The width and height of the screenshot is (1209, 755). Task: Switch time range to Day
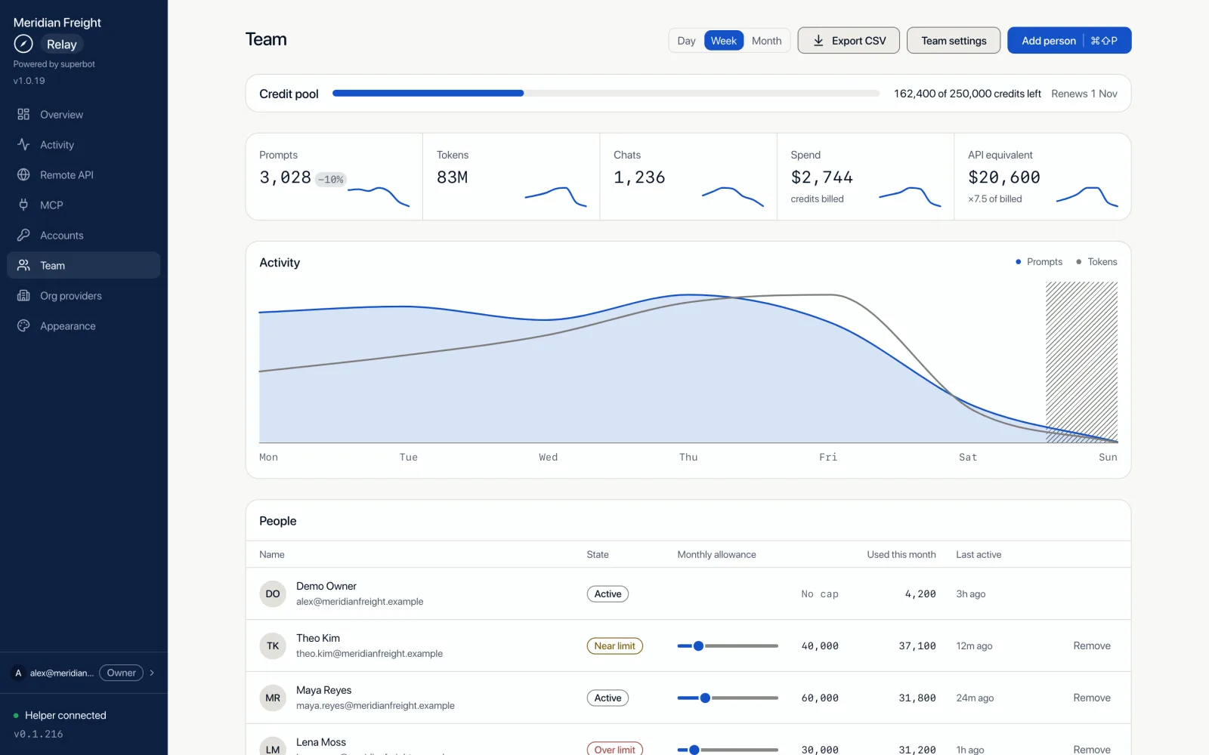[x=686, y=41]
